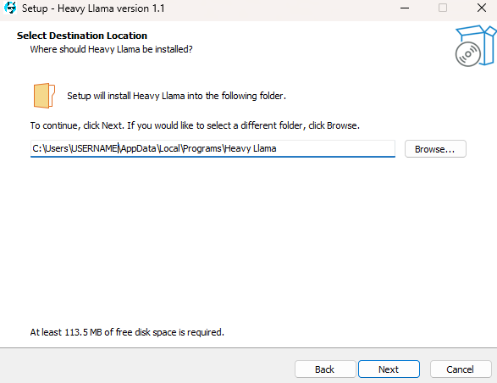Minimize the Setup window
Viewport: 497px width, 383px height.
coord(405,8)
